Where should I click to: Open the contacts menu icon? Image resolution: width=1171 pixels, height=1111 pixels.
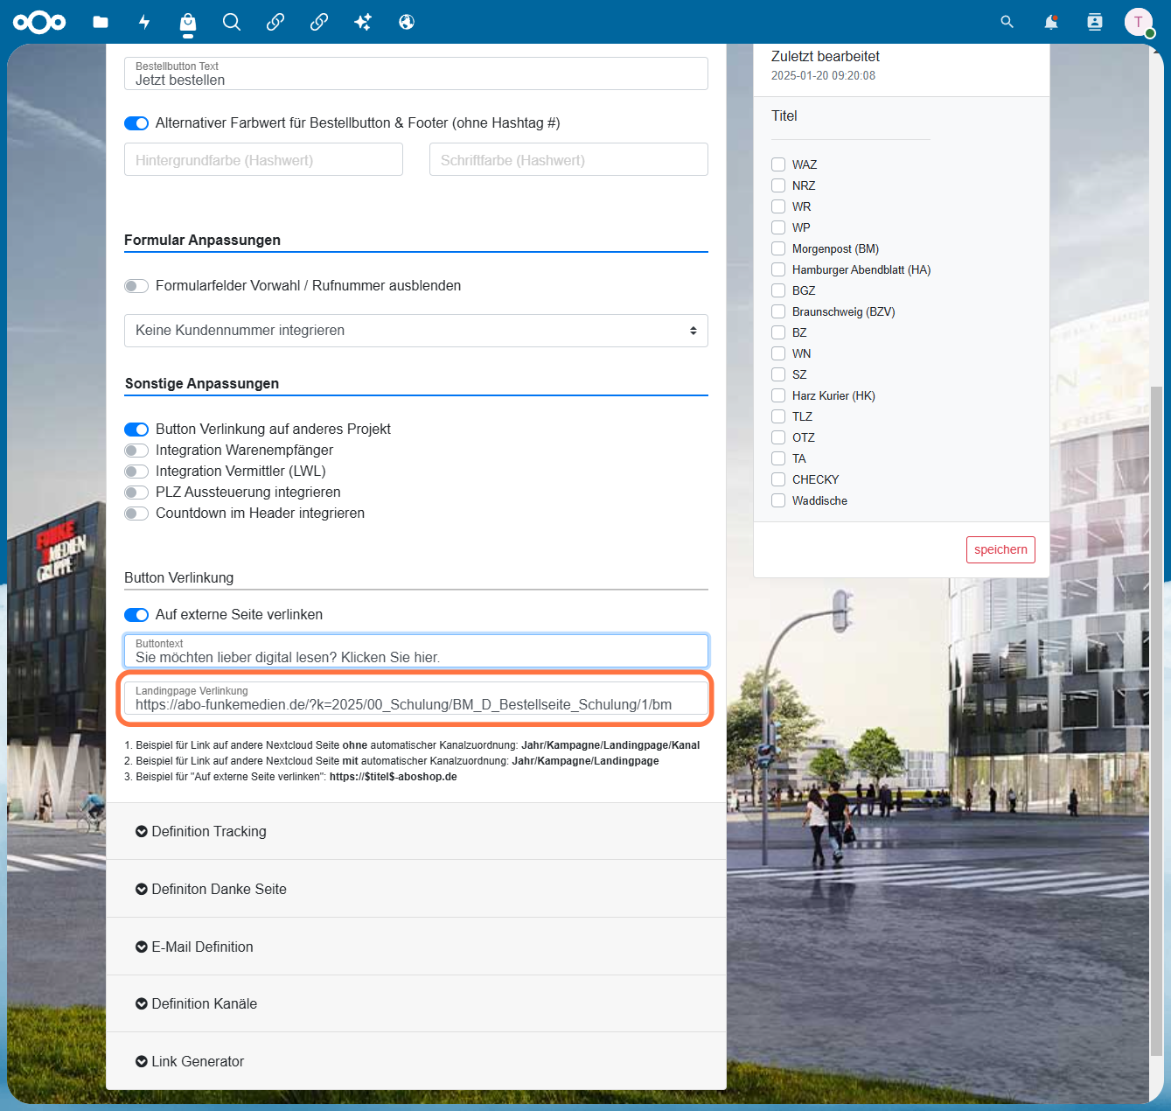(x=1095, y=22)
